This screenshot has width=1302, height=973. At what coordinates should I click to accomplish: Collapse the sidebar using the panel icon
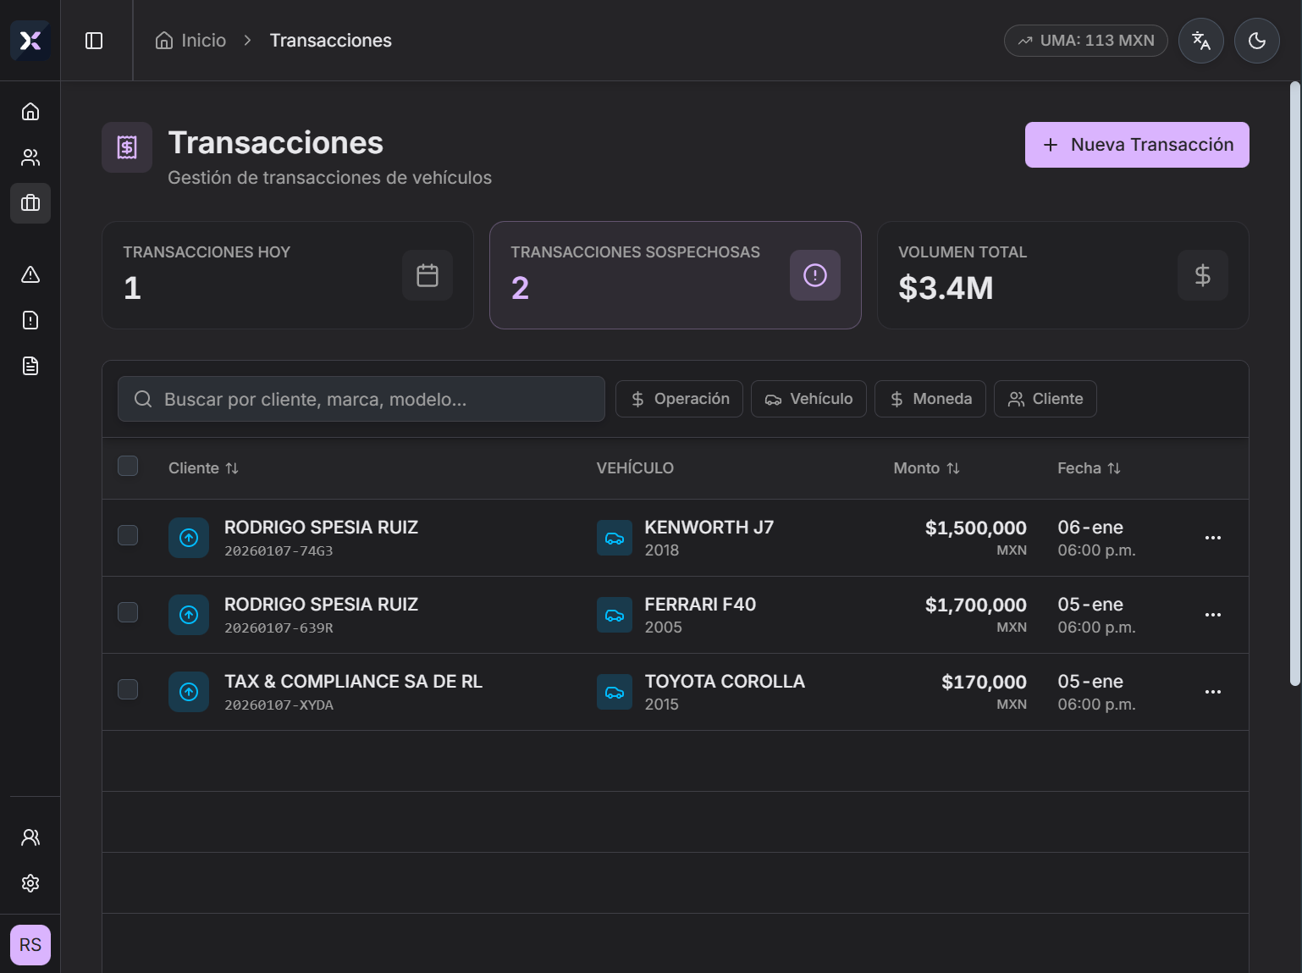pyautogui.click(x=95, y=40)
